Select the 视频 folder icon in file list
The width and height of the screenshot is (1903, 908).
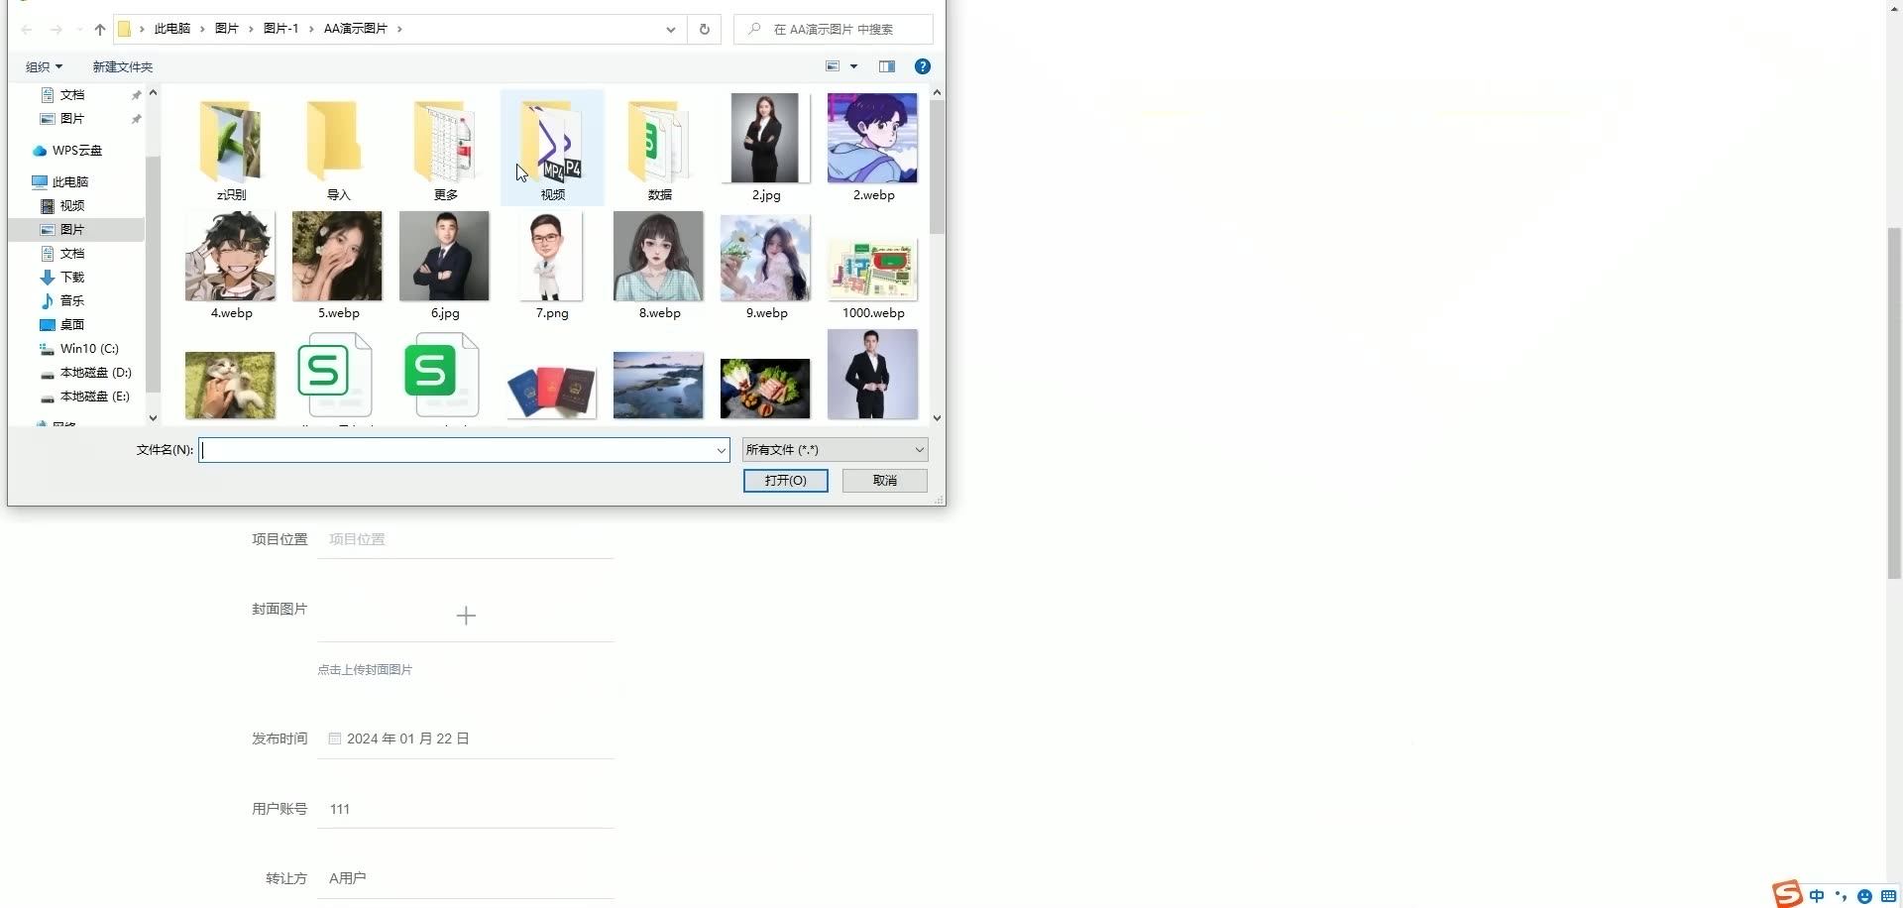click(552, 149)
